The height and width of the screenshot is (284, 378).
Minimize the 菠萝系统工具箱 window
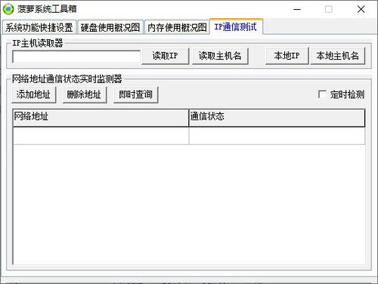click(x=297, y=10)
